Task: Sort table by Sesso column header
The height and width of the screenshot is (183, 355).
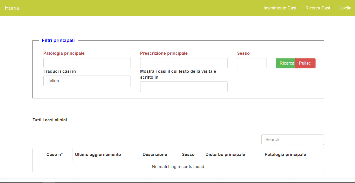Action: (x=188, y=155)
